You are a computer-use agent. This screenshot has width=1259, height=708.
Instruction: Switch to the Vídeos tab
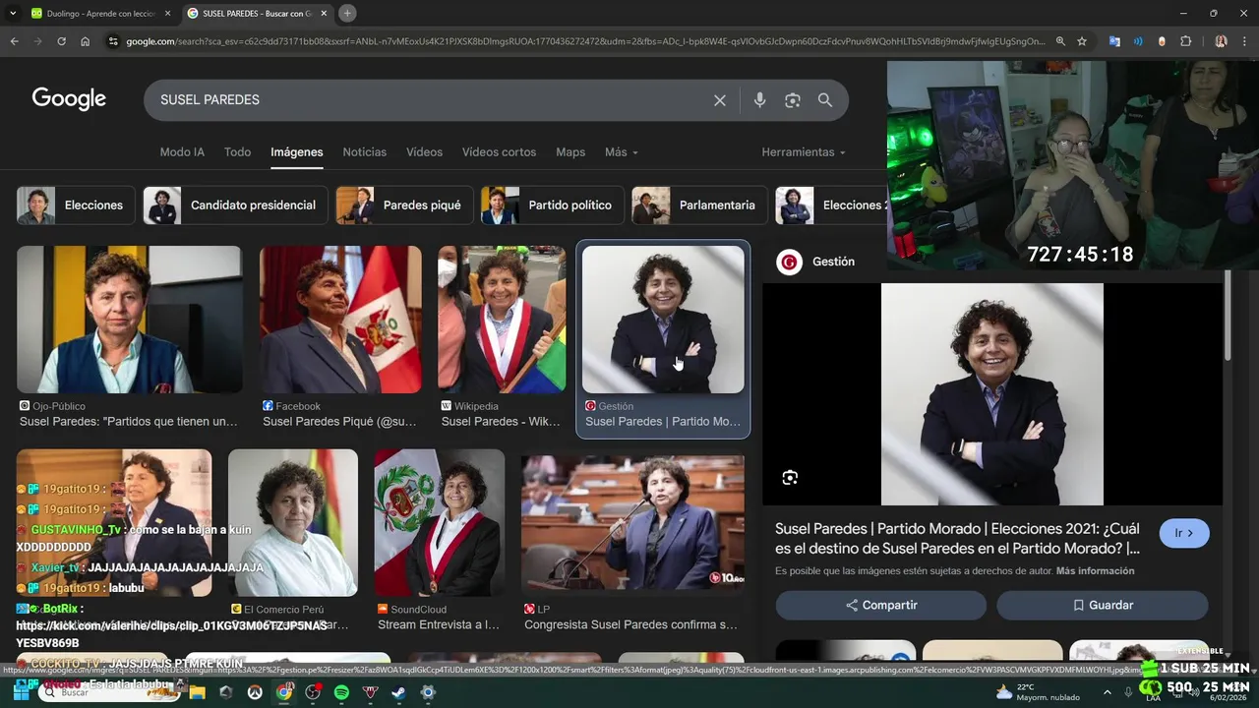point(424,152)
